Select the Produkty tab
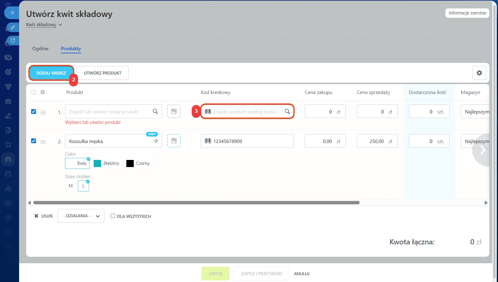Screen dimensions: 498x282 [71, 49]
